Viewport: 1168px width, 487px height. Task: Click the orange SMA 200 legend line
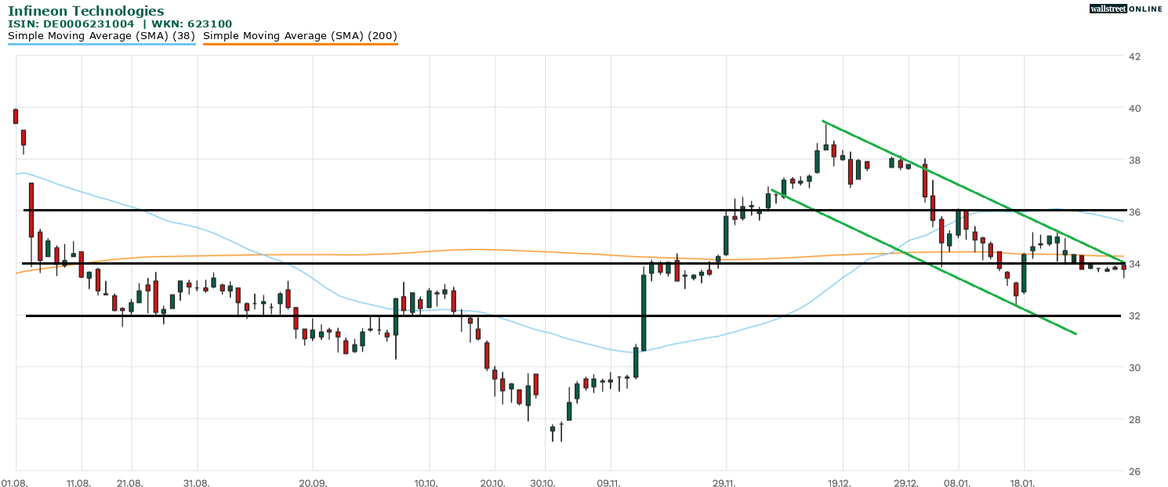tap(300, 44)
